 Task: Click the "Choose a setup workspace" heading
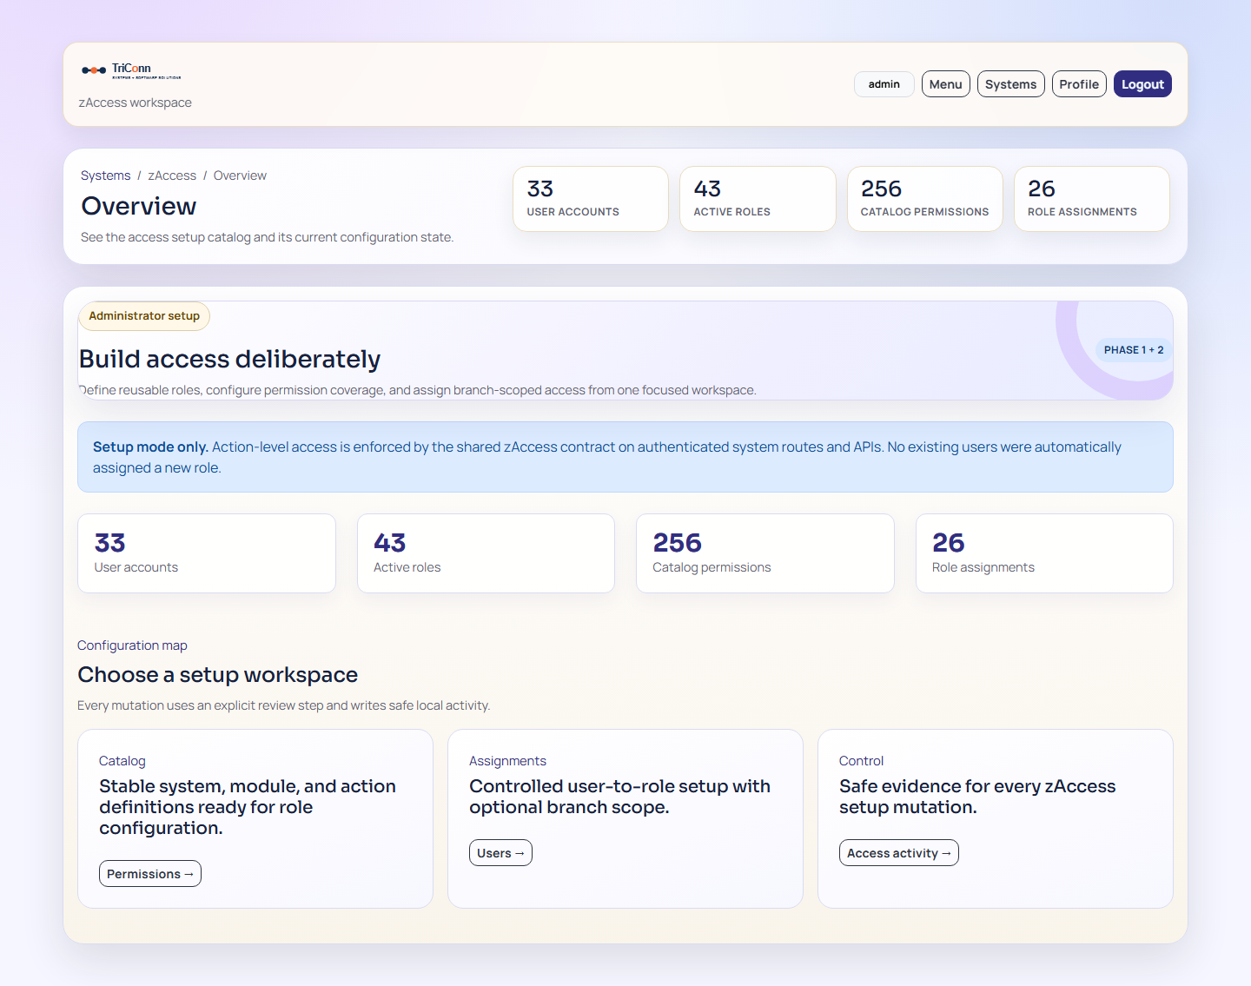tap(217, 675)
